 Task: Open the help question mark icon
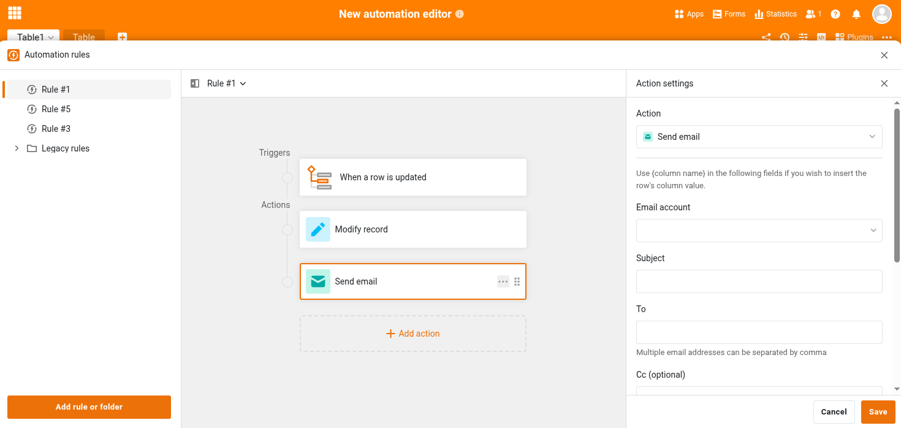pos(835,14)
